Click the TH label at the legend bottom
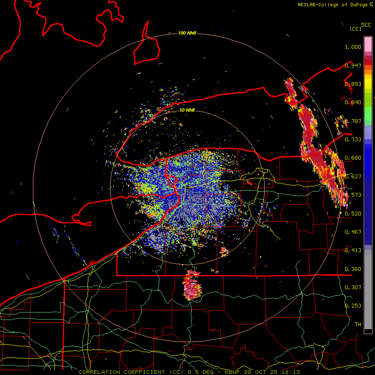Viewport: 375px width, 375px height. (358, 325)
